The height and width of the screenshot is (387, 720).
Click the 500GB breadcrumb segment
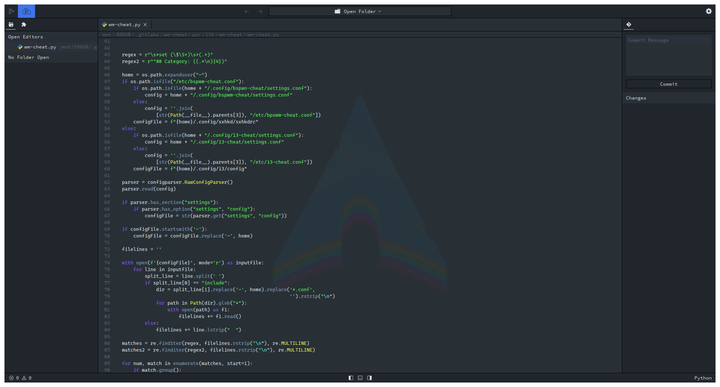123,35
